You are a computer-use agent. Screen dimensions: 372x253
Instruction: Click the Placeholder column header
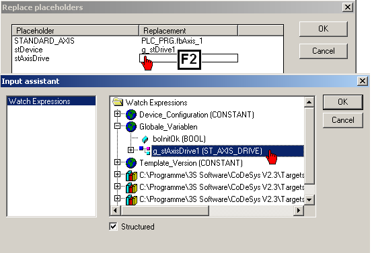tap(75, 30)
